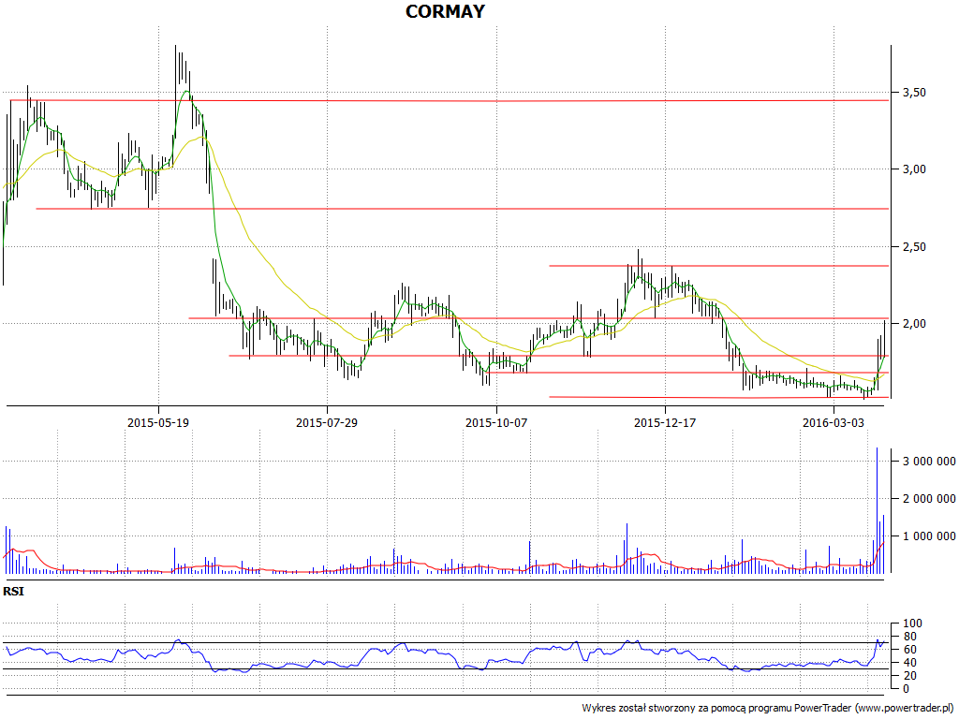Click the RSI 80 scale label
Screen dimensions: 959x719
click(909, 637)
